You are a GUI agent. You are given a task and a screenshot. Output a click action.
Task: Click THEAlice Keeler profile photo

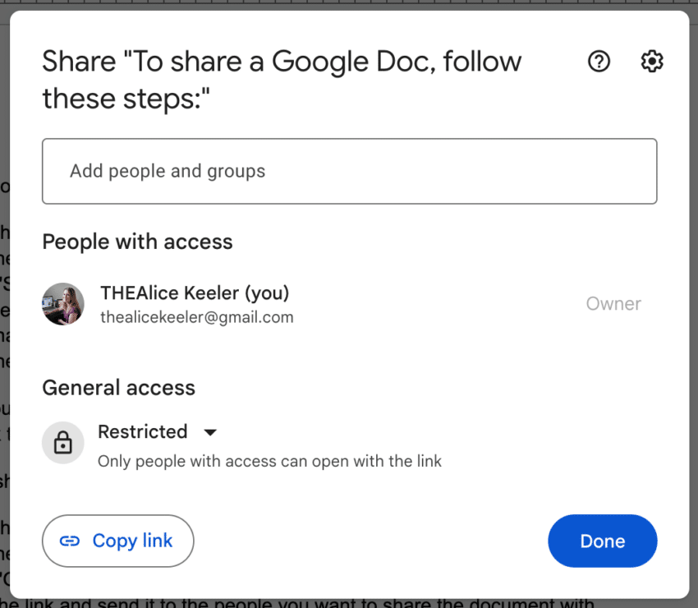click(62, 304)
